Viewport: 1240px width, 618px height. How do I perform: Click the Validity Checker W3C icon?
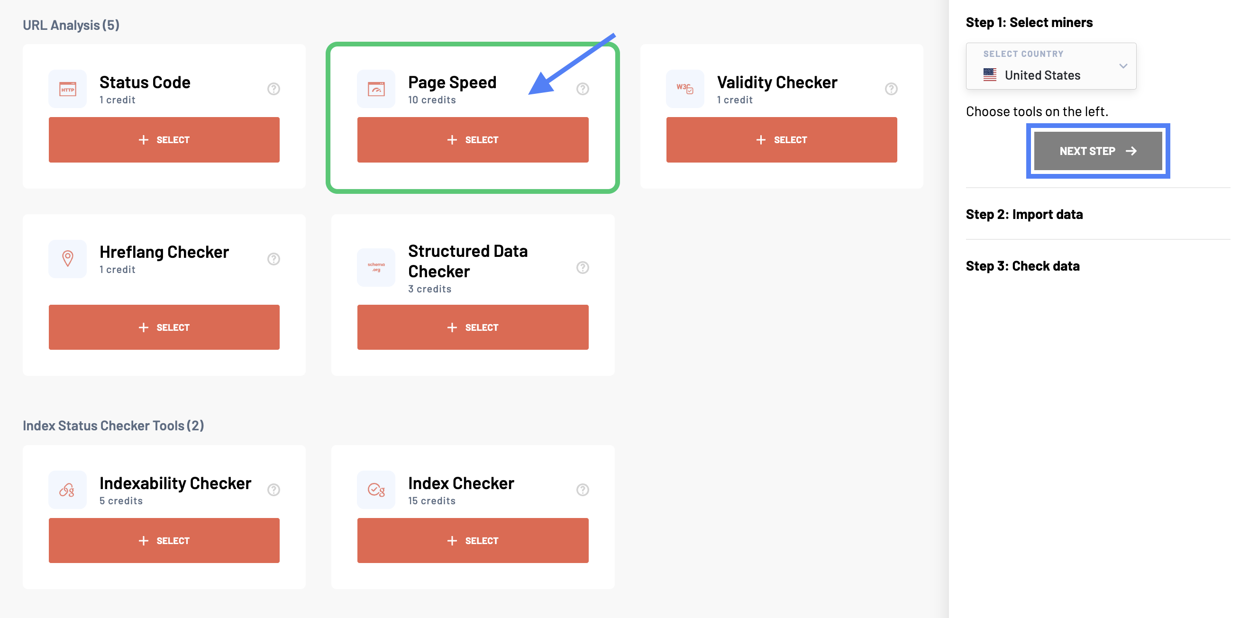(684, 89)
